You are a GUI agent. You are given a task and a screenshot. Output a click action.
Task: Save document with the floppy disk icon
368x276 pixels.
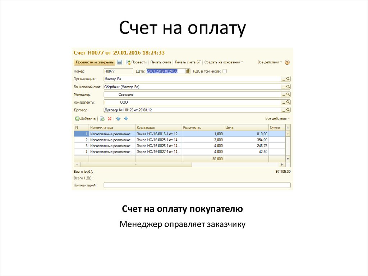tap(119, 62)
